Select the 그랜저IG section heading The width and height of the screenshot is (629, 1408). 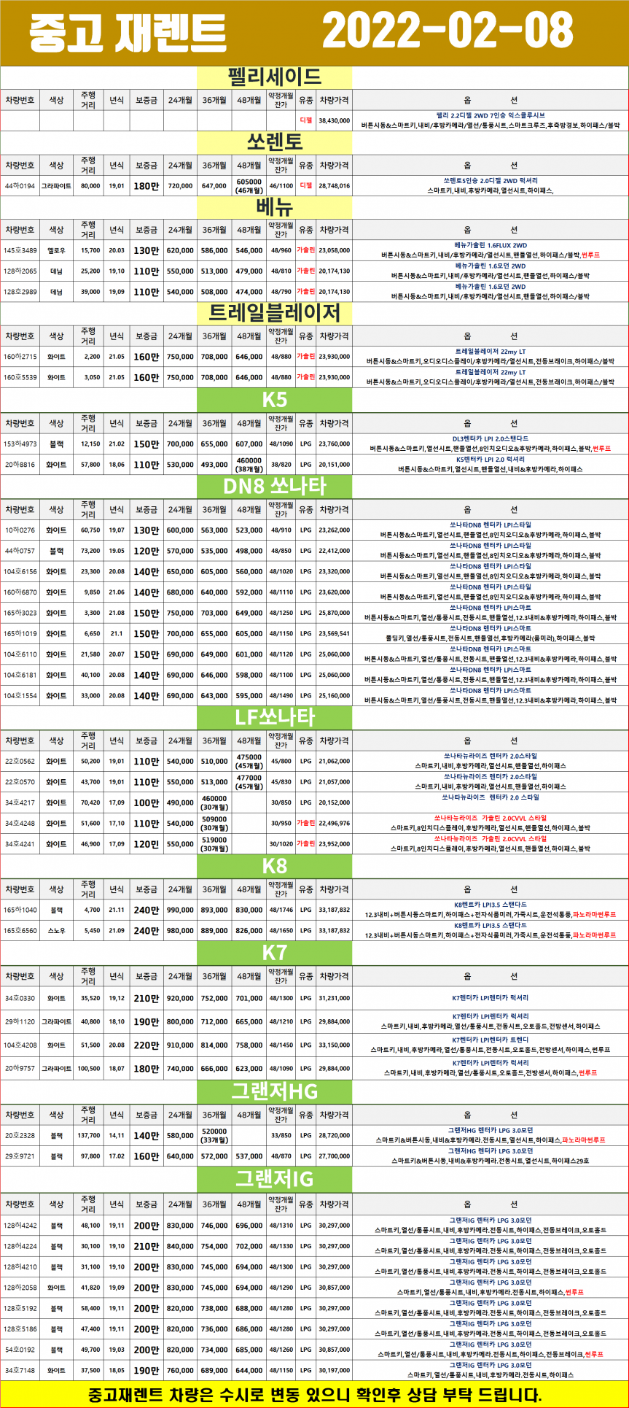[274, 1179]
